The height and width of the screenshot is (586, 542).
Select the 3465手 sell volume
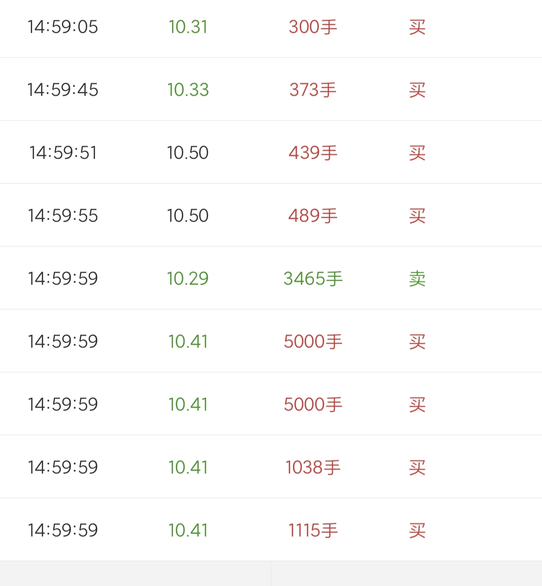tap(313, 279)
